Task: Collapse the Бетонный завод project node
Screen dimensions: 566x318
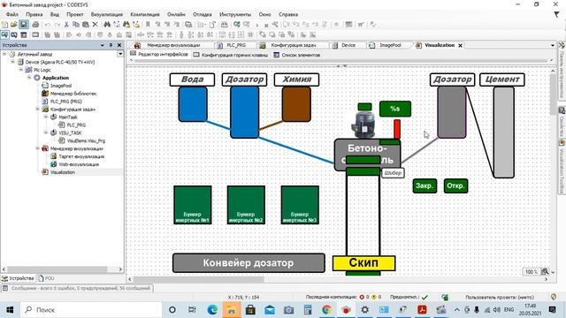Action: (4, 54)
